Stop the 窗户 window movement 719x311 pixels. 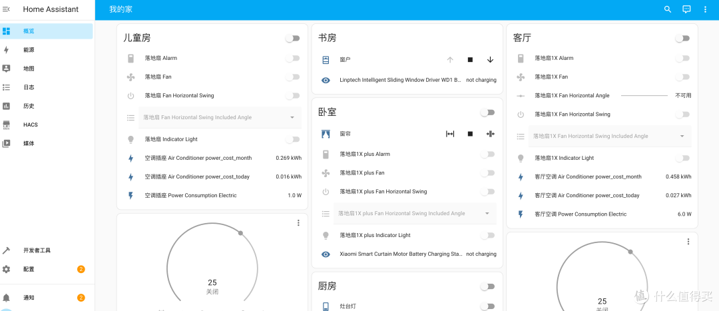(x=470, y=60)
